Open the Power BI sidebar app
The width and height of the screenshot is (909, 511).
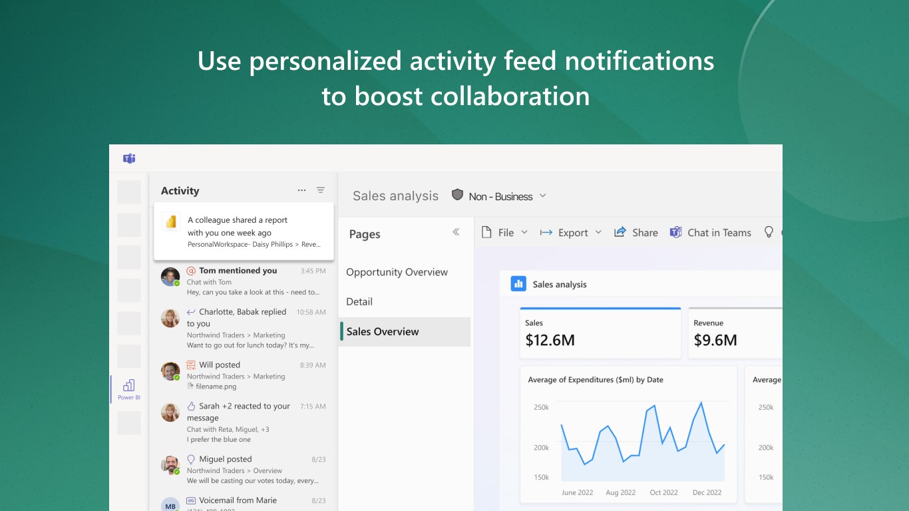pos(129,389)
